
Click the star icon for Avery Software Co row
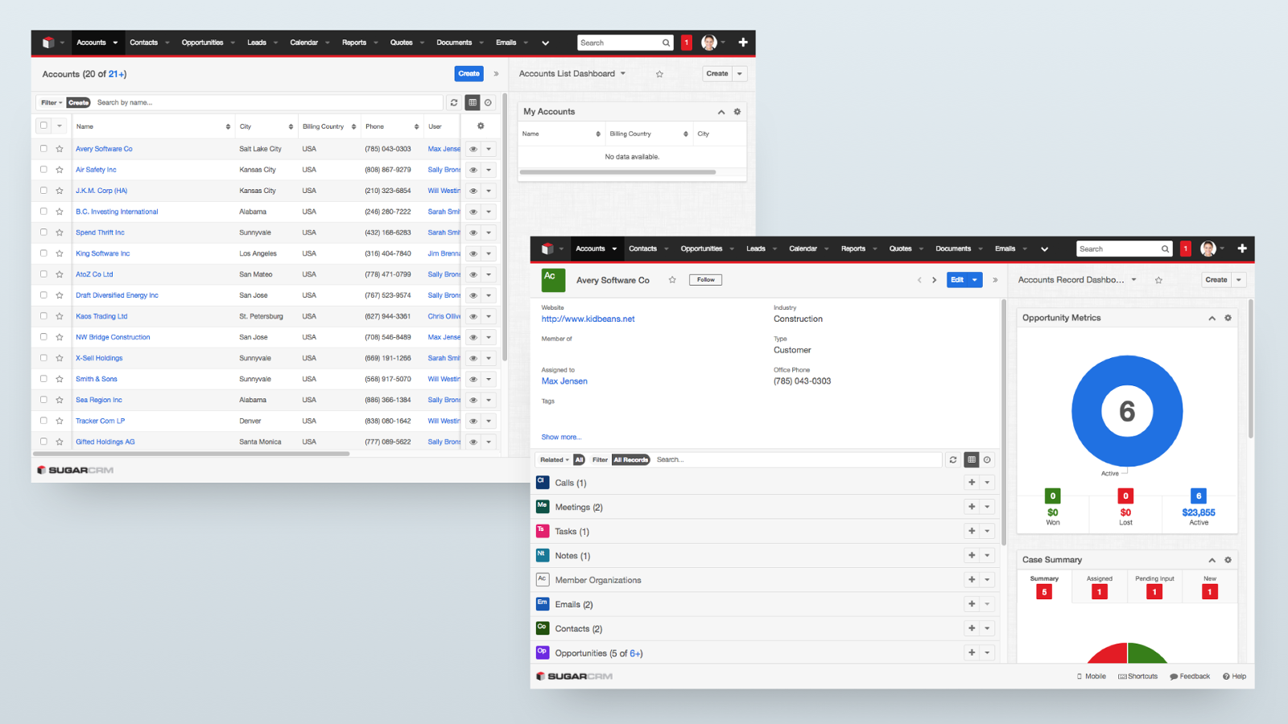tap(60, 149)
